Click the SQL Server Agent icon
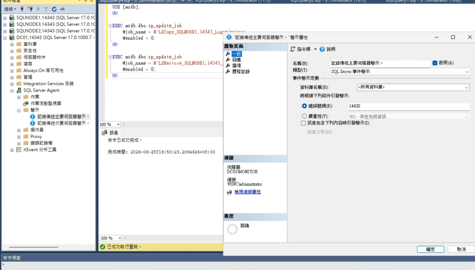 19,90
